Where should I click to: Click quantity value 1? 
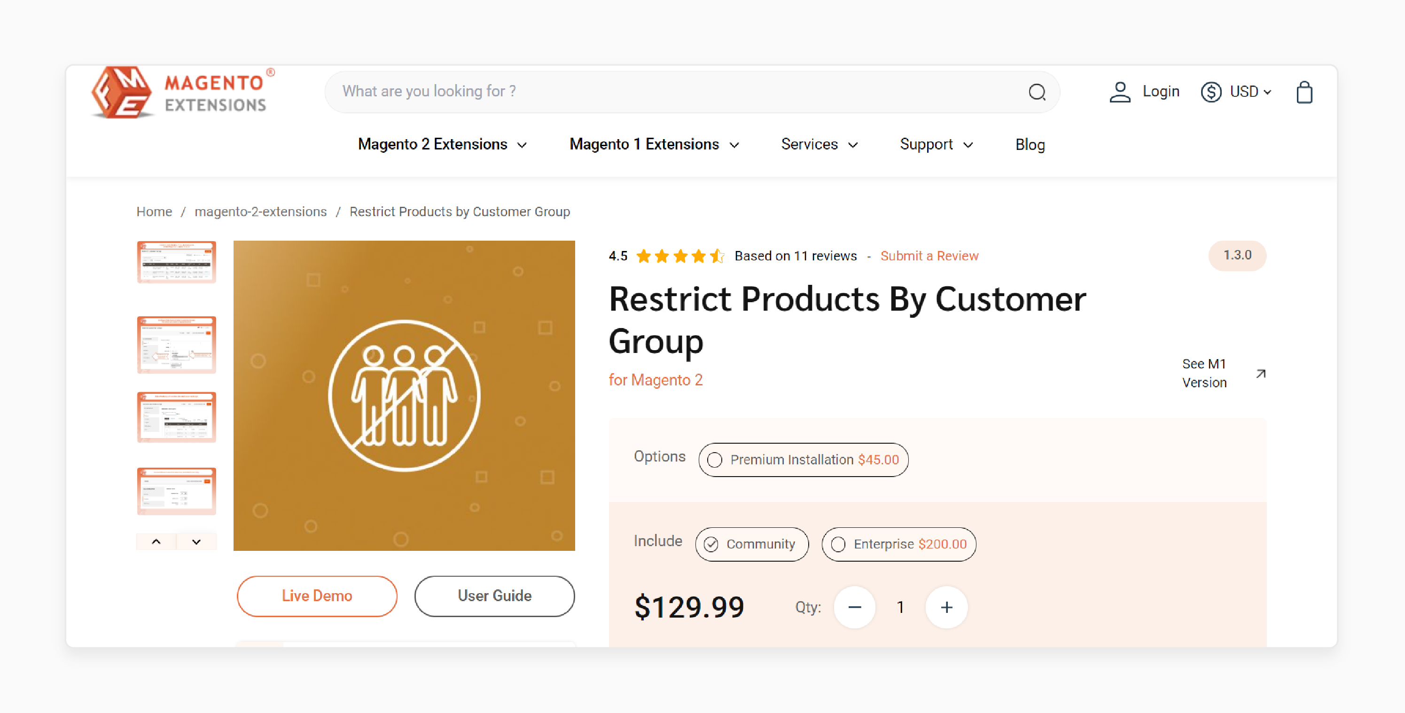click(x=900, y=607)
